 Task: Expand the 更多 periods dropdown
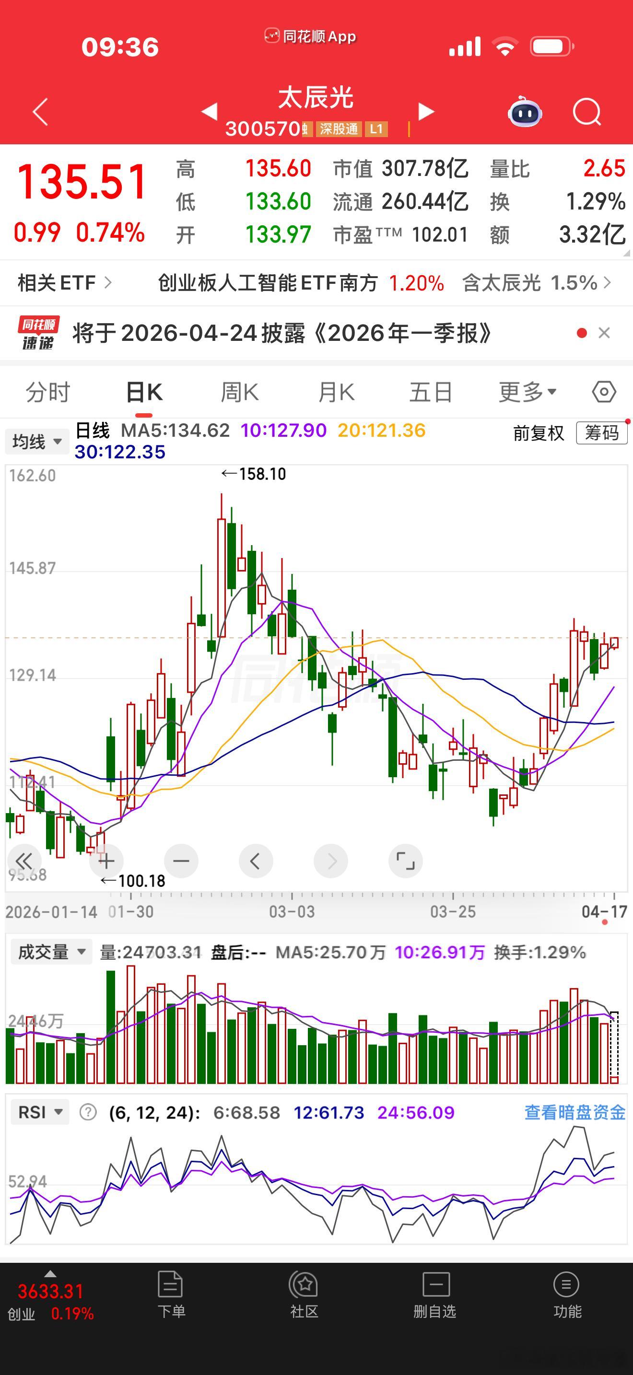(x=527, y=392)
